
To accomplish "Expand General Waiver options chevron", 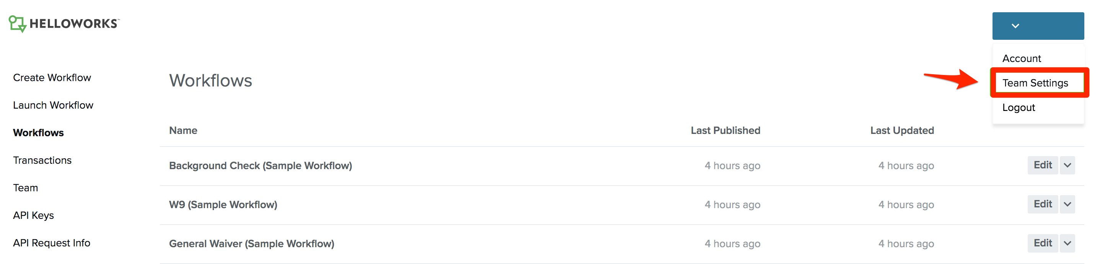I will [1067, 243].
